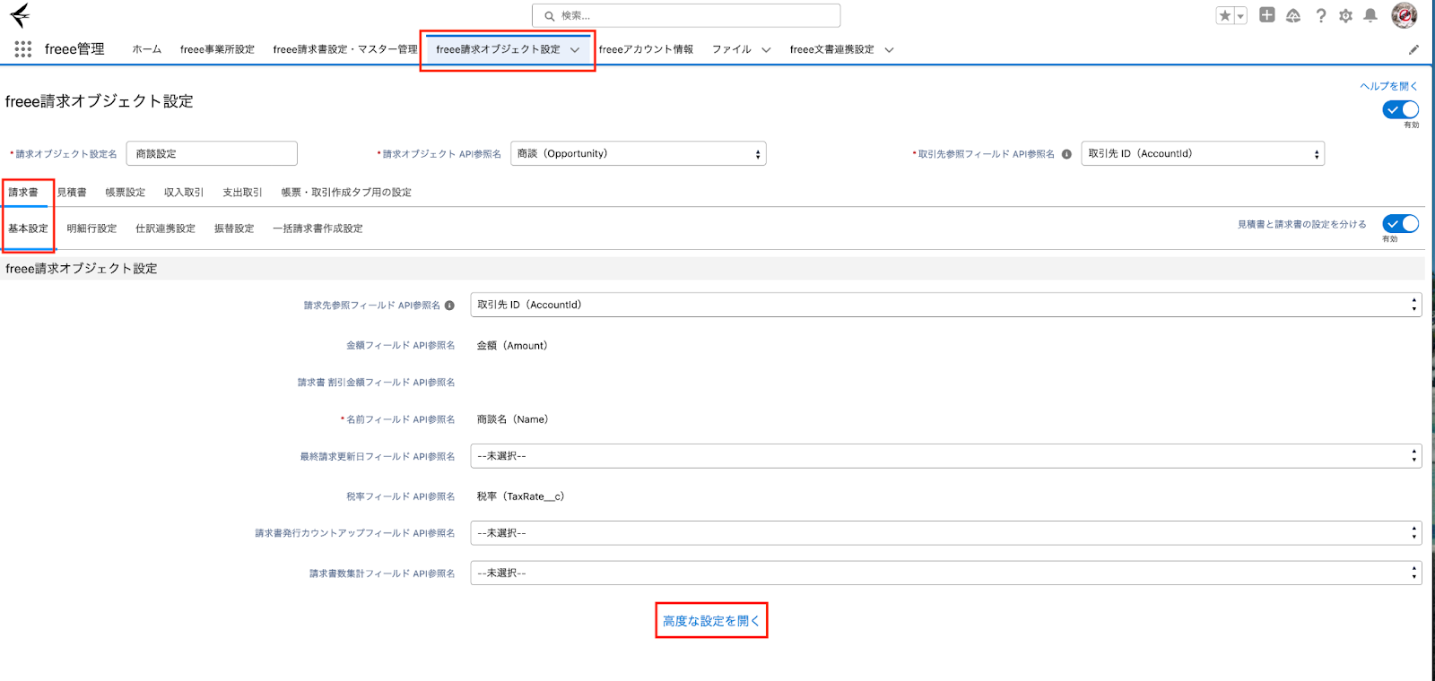
Task: Select the 支出取引 tab
Action: pyautogui.click(x=242, y=192)
